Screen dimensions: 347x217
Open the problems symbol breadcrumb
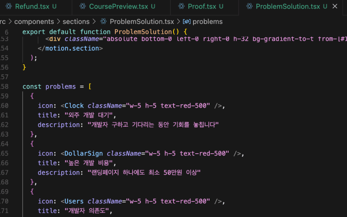click(207, 21)
